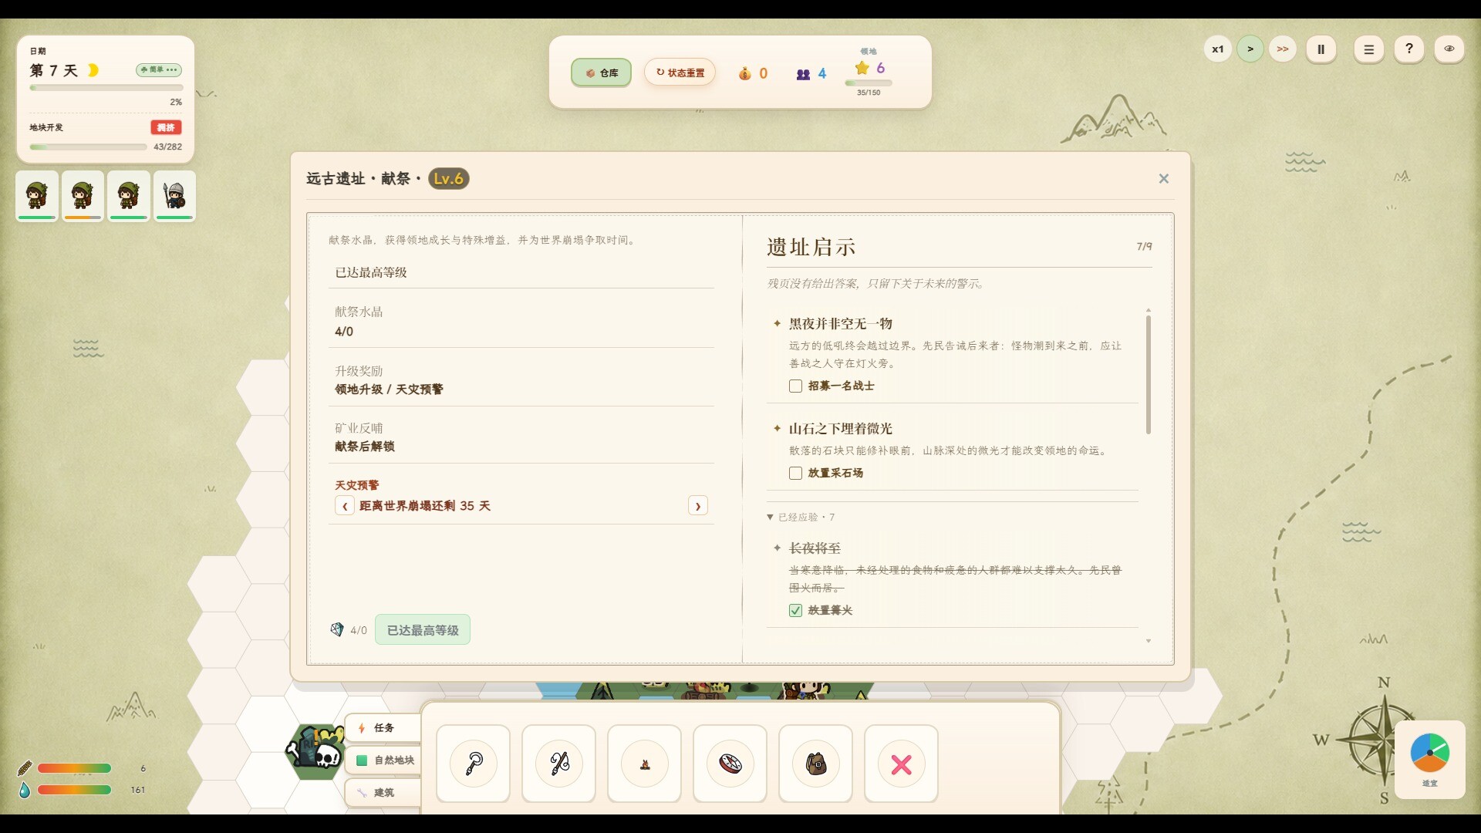Switch to the 自然地块 tab
1481x833 pixels.
pos(383,760)
